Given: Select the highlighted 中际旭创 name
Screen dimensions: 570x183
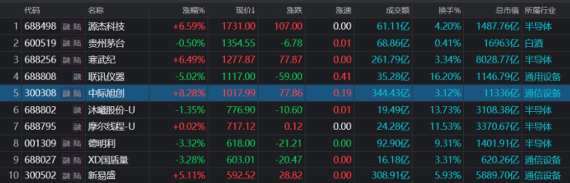Looking at the screenshot, I should tap(106, 93).
